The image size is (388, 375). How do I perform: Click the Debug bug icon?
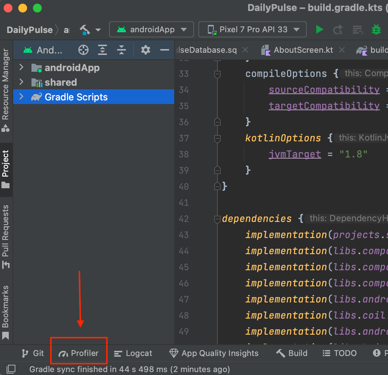click(x=376, y=30)
